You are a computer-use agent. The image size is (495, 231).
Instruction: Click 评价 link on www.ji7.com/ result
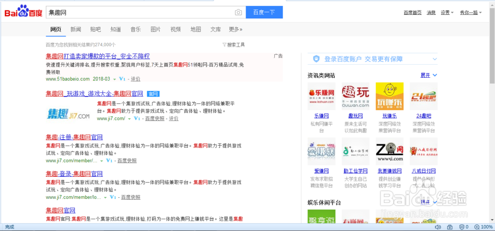coord(174,119)
